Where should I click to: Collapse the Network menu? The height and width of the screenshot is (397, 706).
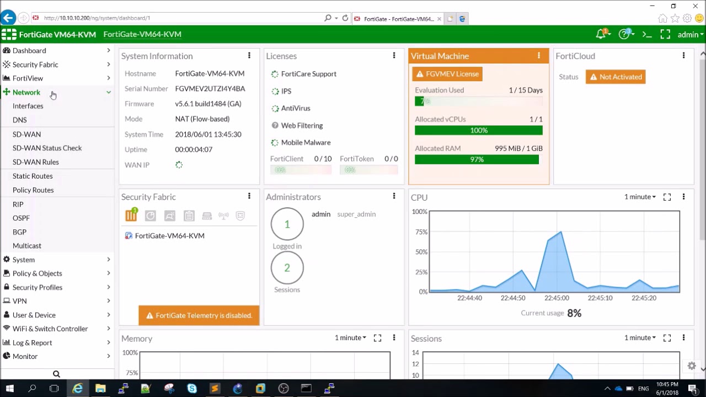[57, 92]
